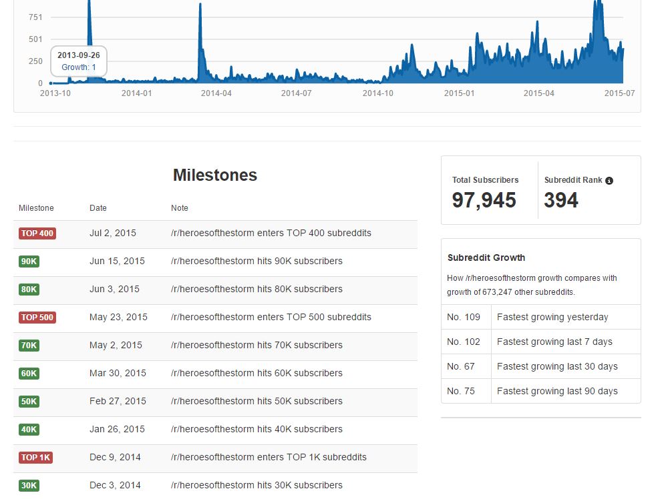Screen dimensions: 666x499
Task: Click the Date column header
Action: coord(98,208)
